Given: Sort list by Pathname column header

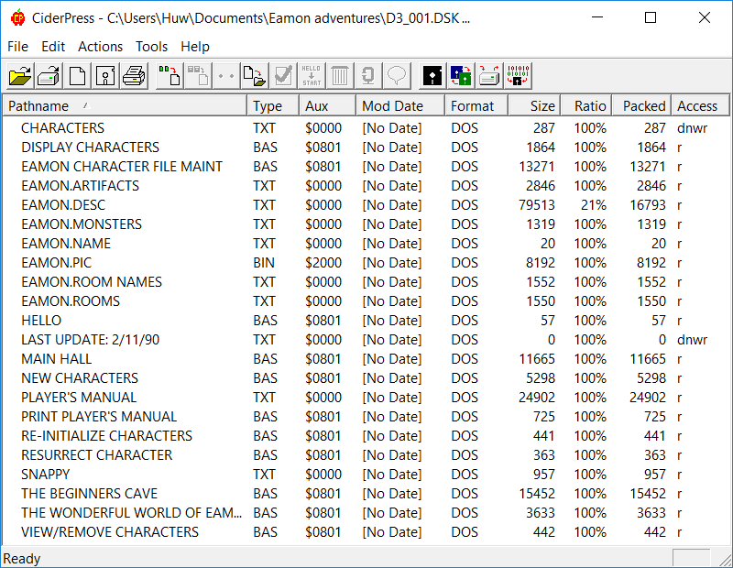Looking at the screenshot, I should click(x=125, y=106).
